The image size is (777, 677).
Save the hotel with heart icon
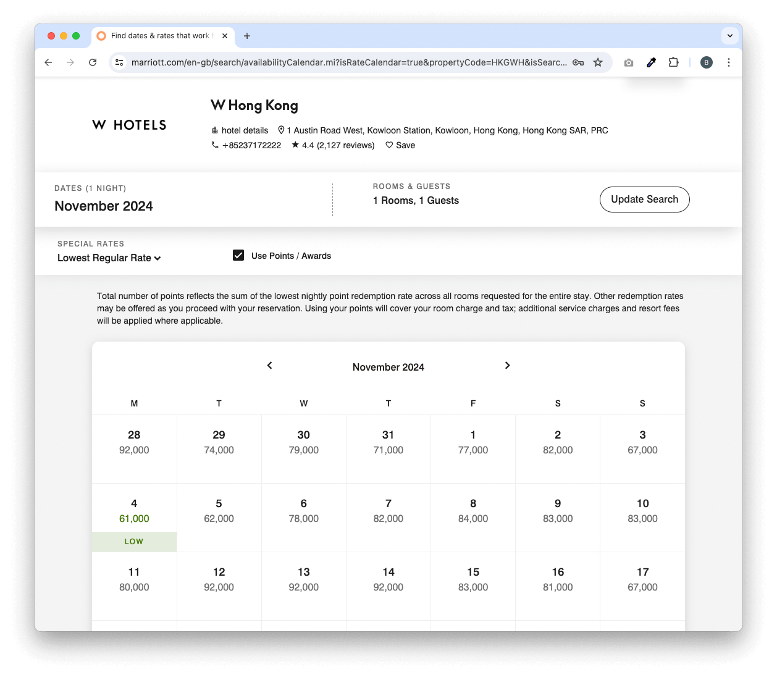(x=400, y=145)
